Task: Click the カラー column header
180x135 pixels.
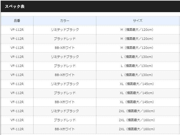Action: click(x=65, y=21)
